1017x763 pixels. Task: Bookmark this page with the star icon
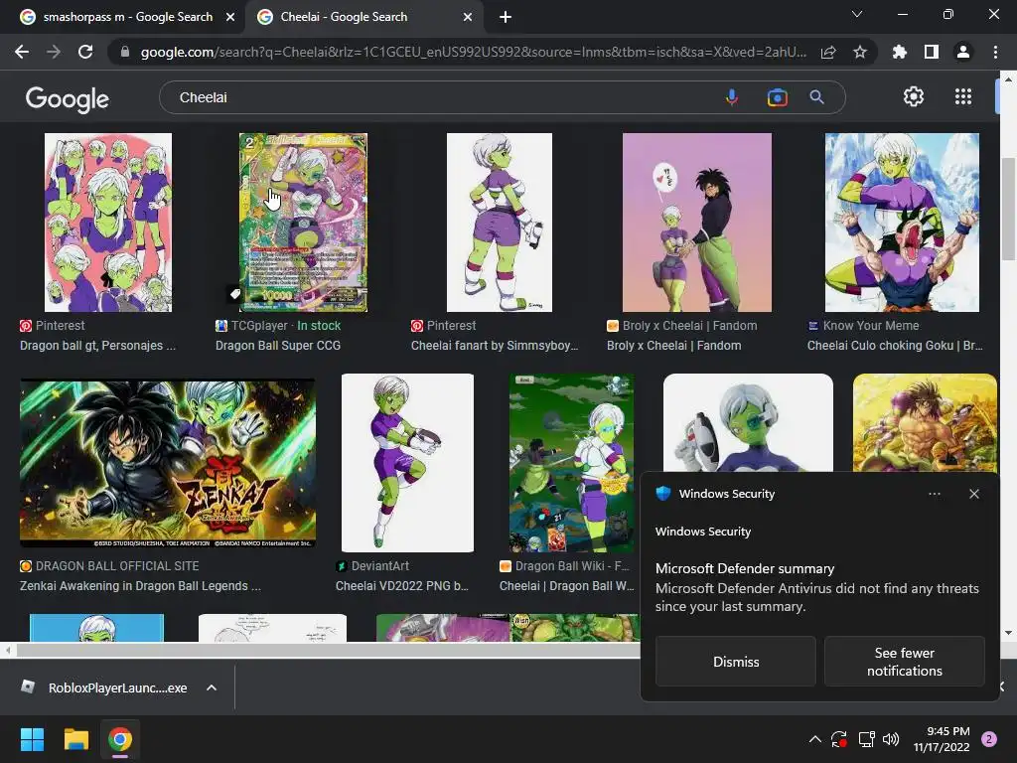point(860,52)
